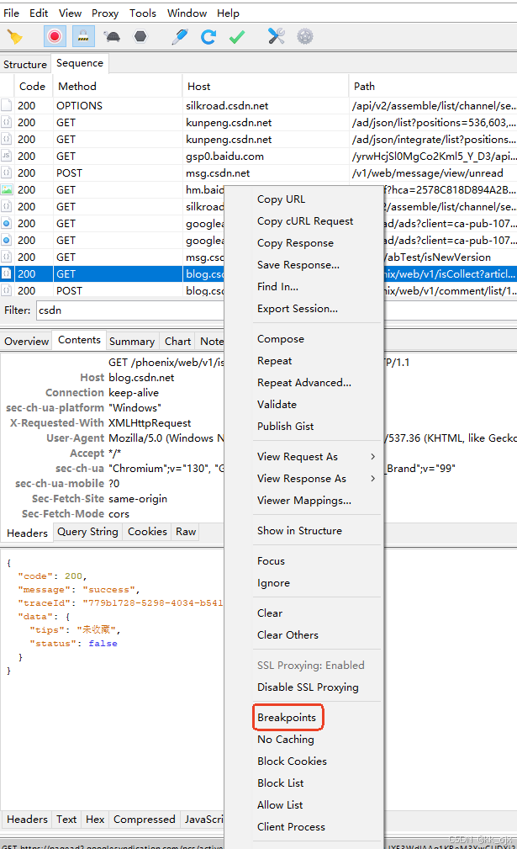Open the response Compressed tab
This screenshot has height=849, width=517.
[x=145, y=820]
